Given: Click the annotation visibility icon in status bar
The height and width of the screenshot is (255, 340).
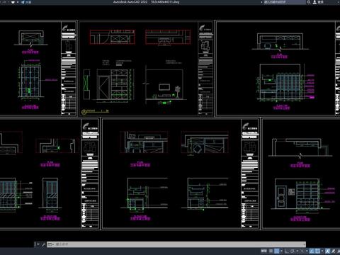Looking at the screenshot, I should tap(327, 251).
